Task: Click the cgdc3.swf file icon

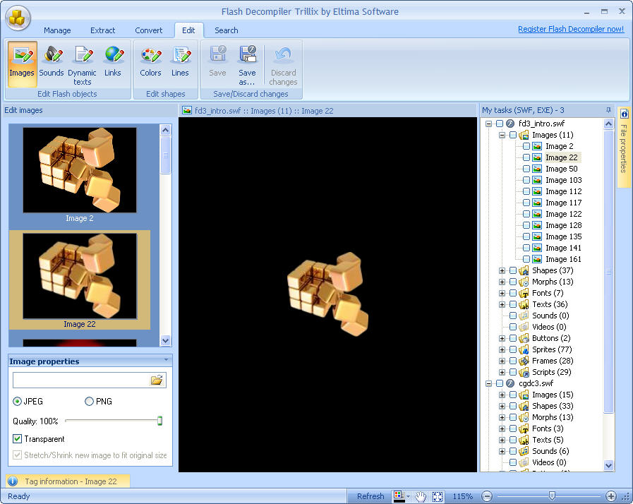Action: [x=511, y=383]
